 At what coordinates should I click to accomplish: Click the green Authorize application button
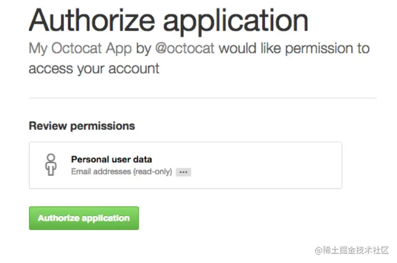(84, 218)
